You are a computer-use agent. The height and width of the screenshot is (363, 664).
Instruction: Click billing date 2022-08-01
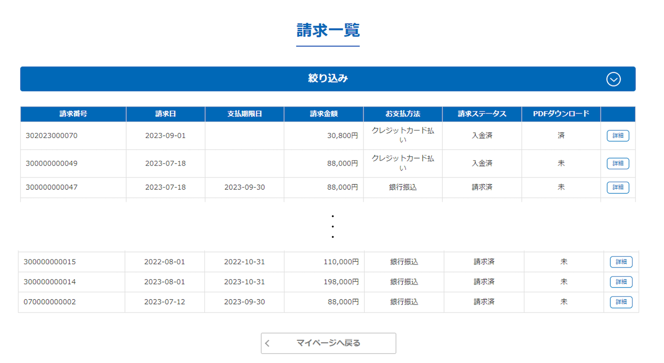pos(165,262)
